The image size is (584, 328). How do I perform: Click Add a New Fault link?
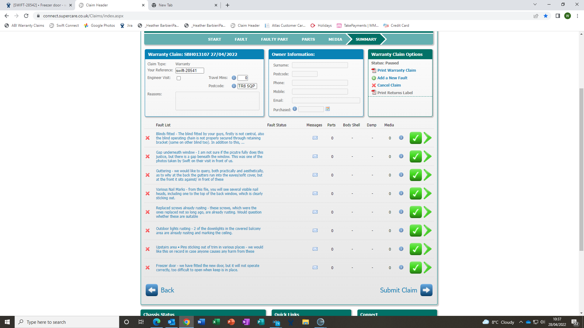pyautogui.click(x=392, y=78)
